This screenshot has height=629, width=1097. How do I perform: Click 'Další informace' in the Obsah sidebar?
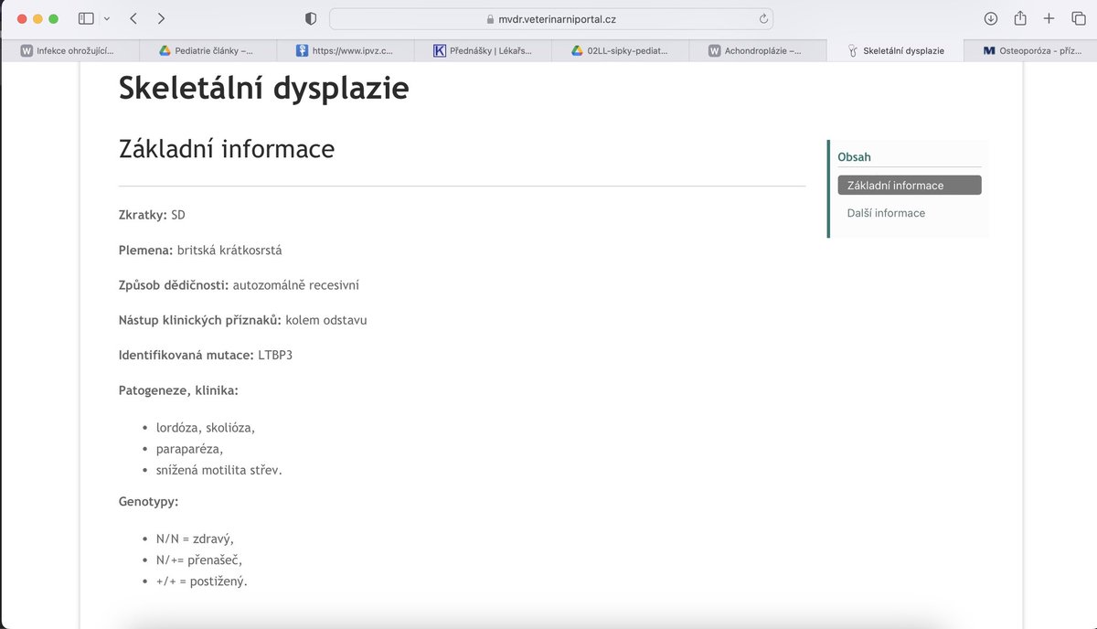click(x=886, y=213)
